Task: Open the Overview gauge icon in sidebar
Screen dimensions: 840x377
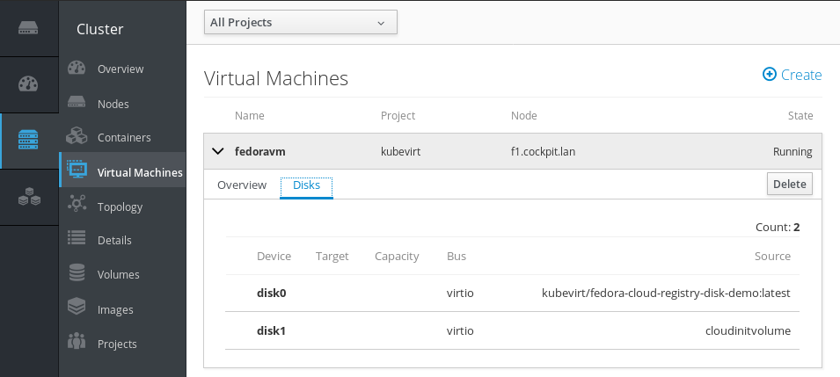Action: (77, 69)
